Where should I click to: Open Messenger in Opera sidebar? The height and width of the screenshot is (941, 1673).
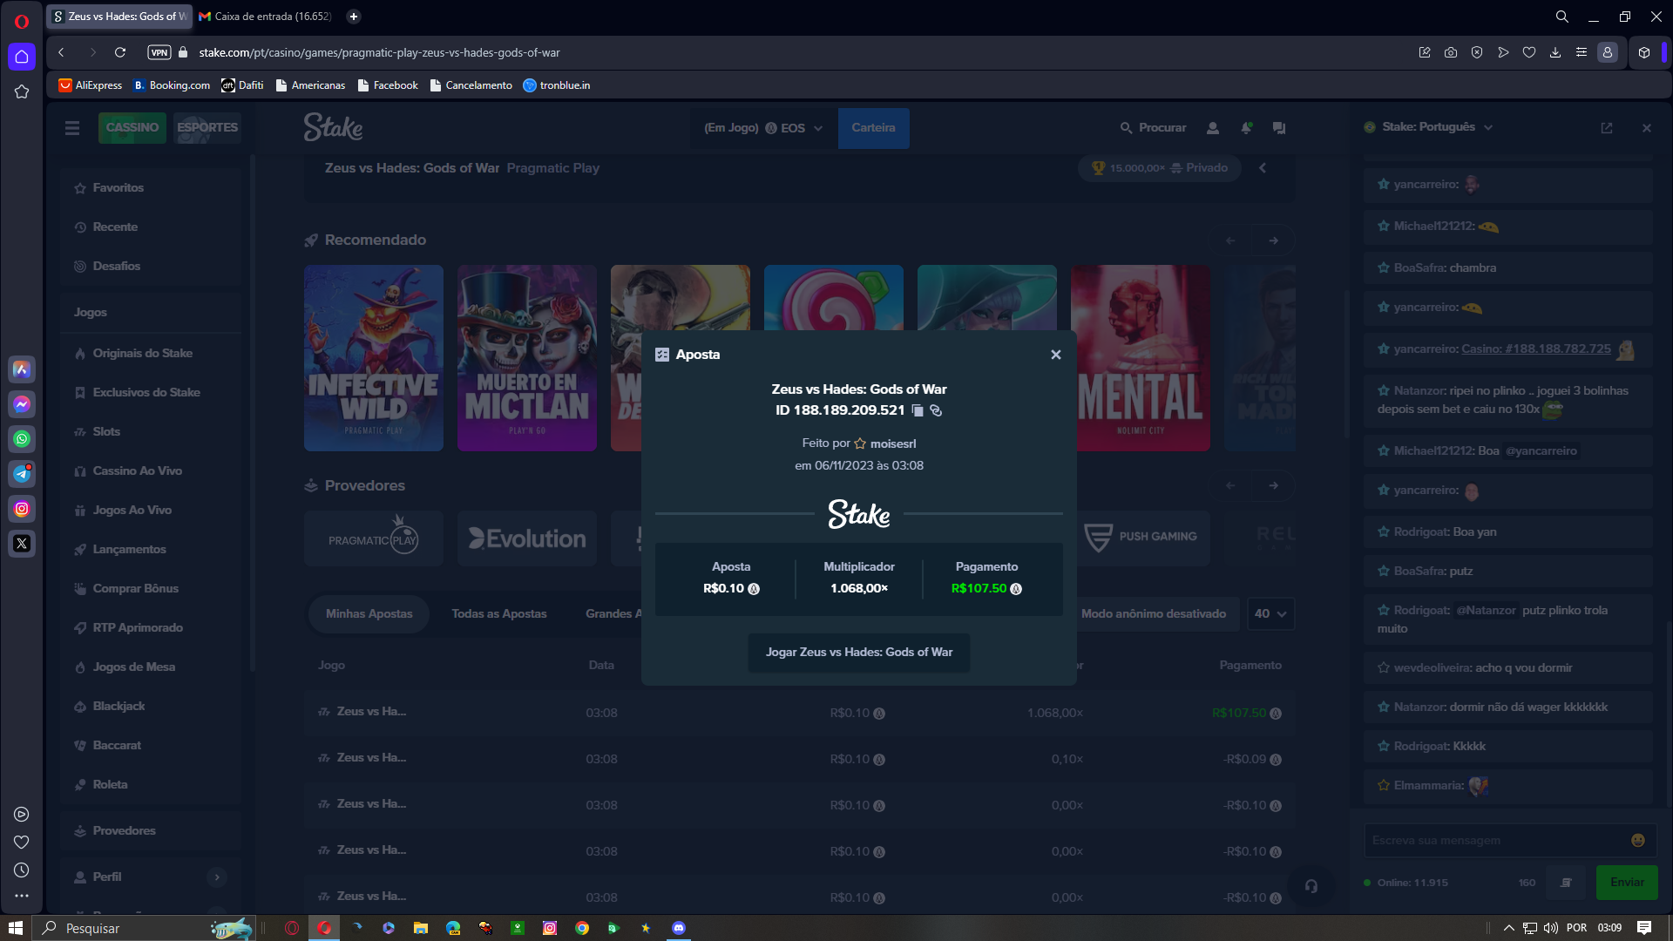pos(22,404)
